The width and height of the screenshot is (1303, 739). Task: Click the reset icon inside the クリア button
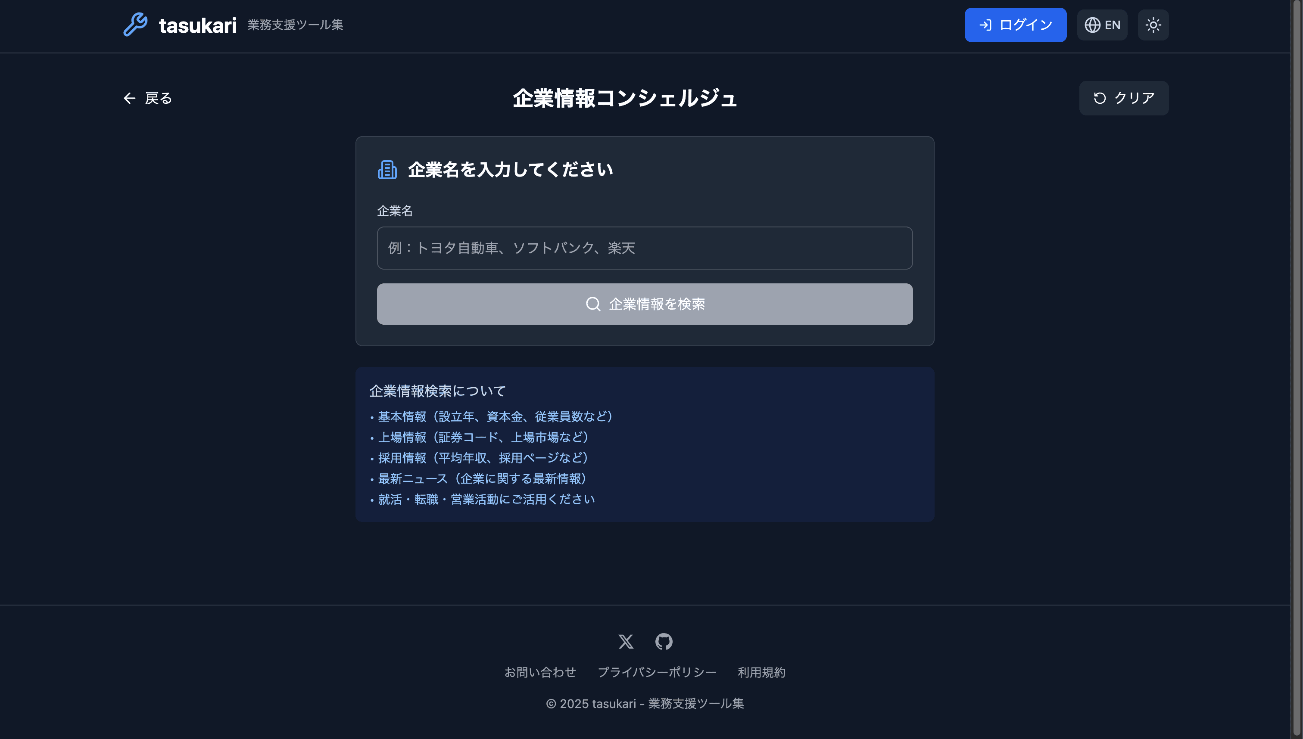coord(1100,97)
